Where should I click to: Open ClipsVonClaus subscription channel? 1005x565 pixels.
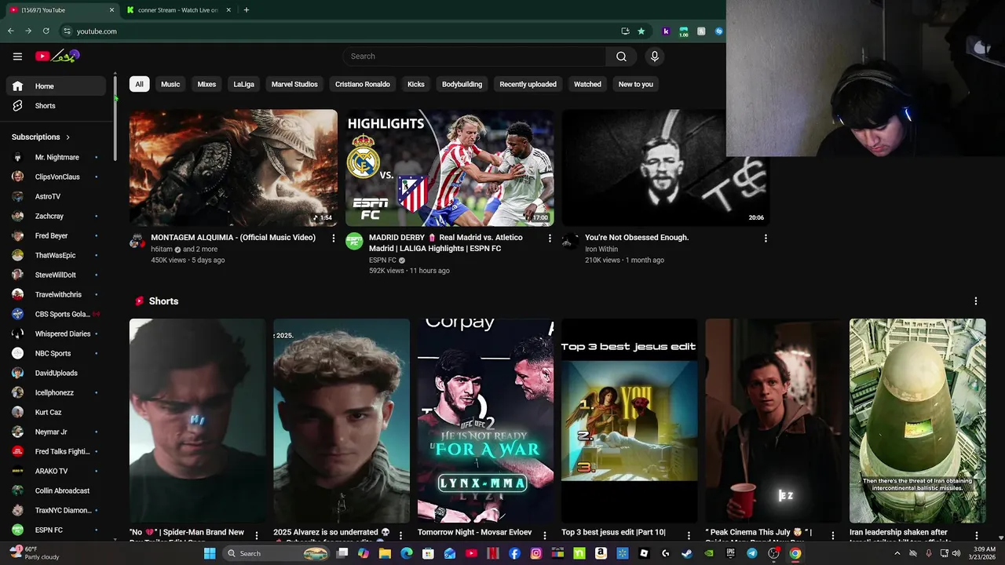(56, 177)
